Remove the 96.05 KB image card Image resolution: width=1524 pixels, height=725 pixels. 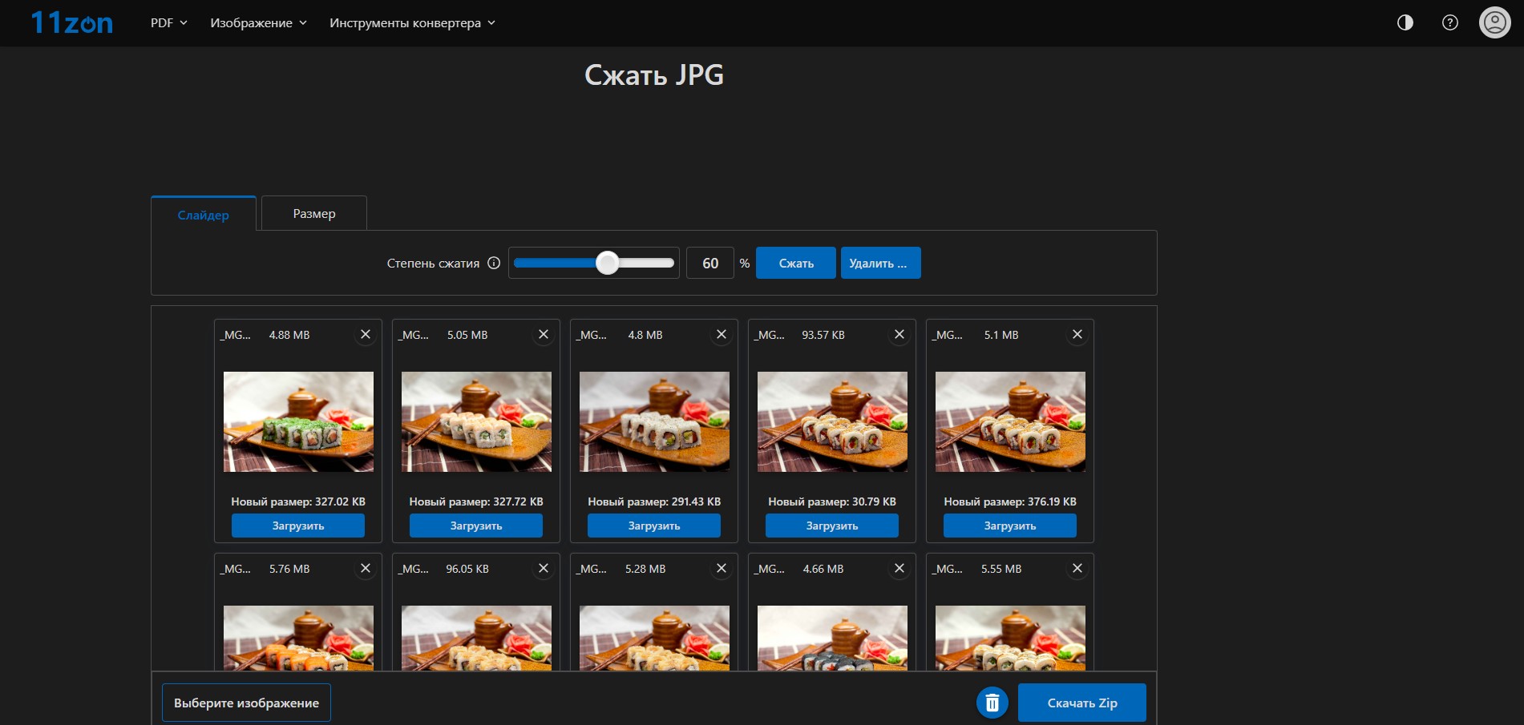pos(544,569)
